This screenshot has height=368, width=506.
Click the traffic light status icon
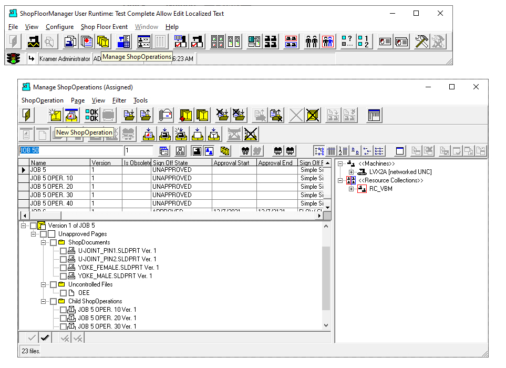(x=13, y=58)
